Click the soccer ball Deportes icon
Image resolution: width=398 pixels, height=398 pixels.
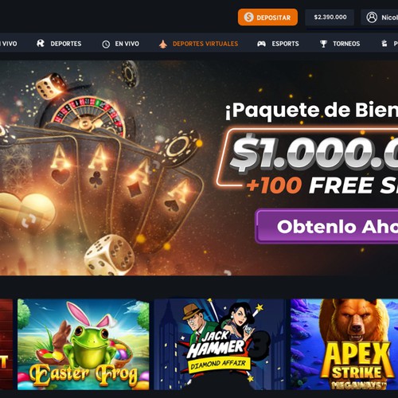click(x=41, y=44)
